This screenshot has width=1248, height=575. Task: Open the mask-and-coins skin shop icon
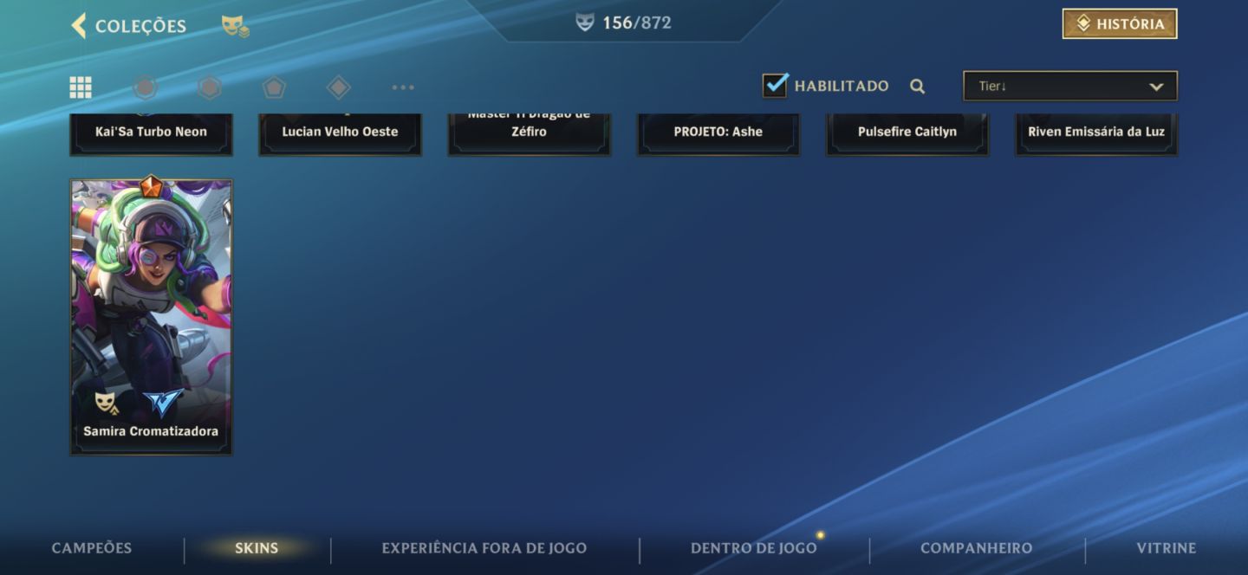click(235, 26)
